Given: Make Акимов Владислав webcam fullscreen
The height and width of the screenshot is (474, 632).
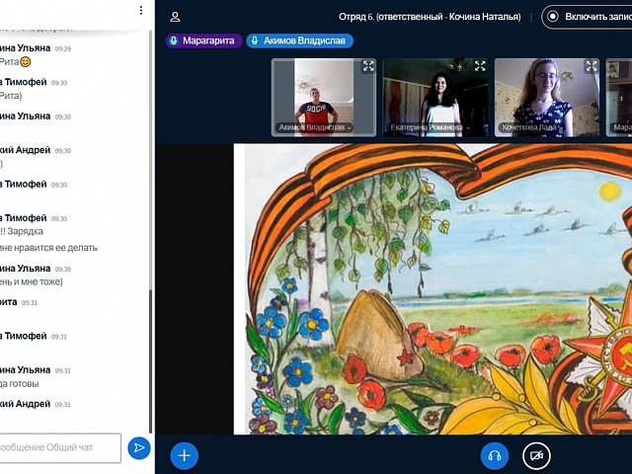Looking at the screenshot, I should click(x=368, y=66).
